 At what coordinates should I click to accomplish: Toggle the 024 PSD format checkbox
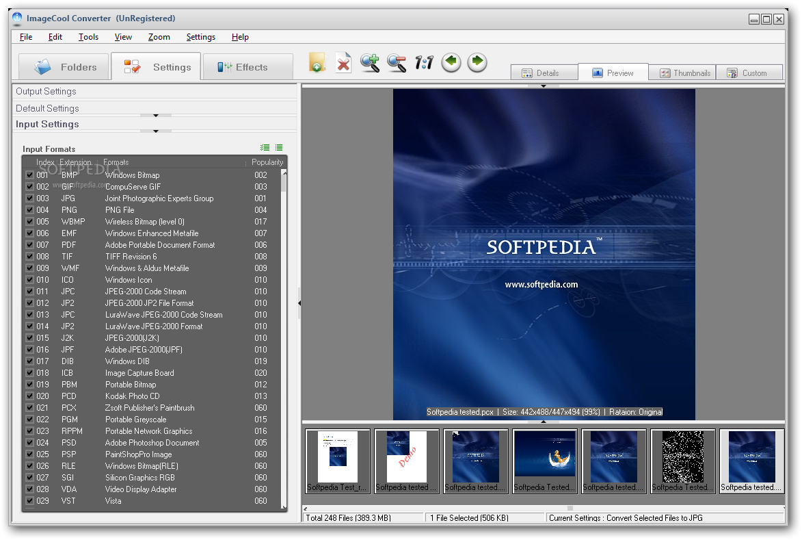[x=29, y=442]
